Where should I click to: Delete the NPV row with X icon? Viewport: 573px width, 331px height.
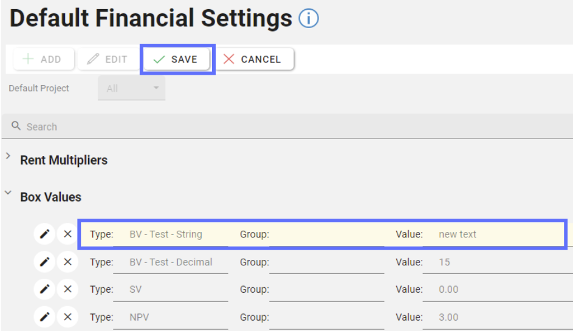[67, 316]
